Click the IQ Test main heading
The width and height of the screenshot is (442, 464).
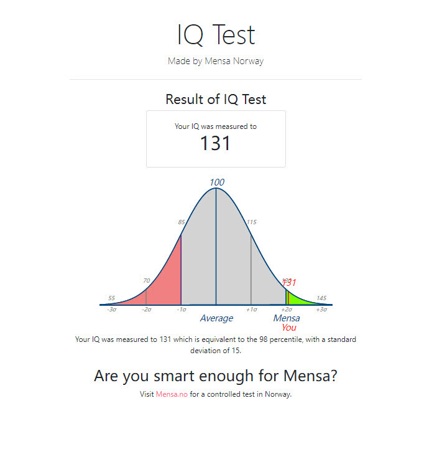pyautogui.click(x=216, y=35)
